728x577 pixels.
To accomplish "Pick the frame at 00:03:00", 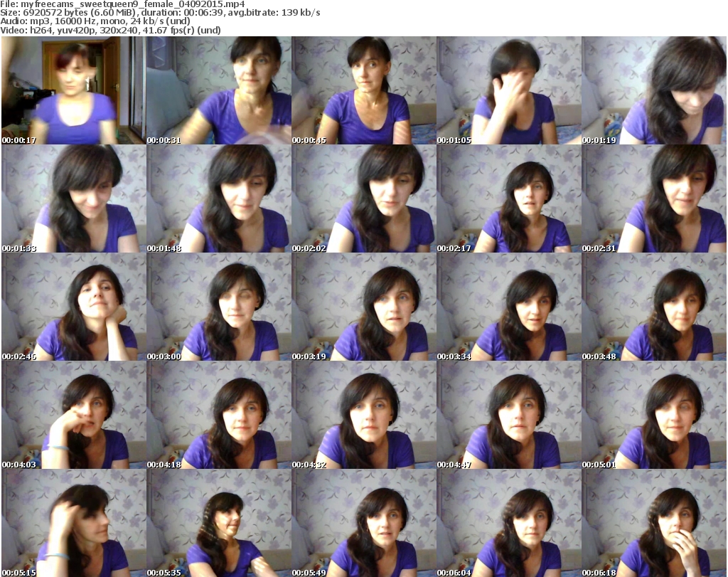I will point(219,307).
